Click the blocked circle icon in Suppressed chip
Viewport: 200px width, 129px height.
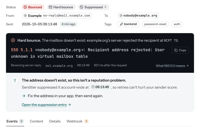coord(81,7)
